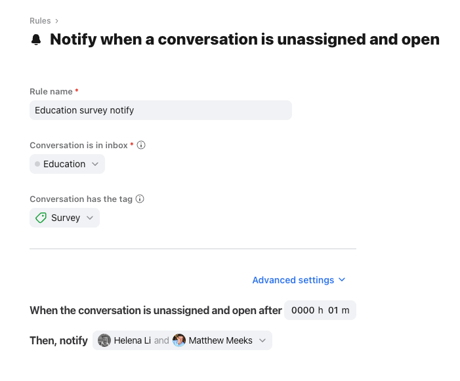Click the gray dot beside Education
The width and height of the screenshot is (460, 381).
tap(37, 164)
